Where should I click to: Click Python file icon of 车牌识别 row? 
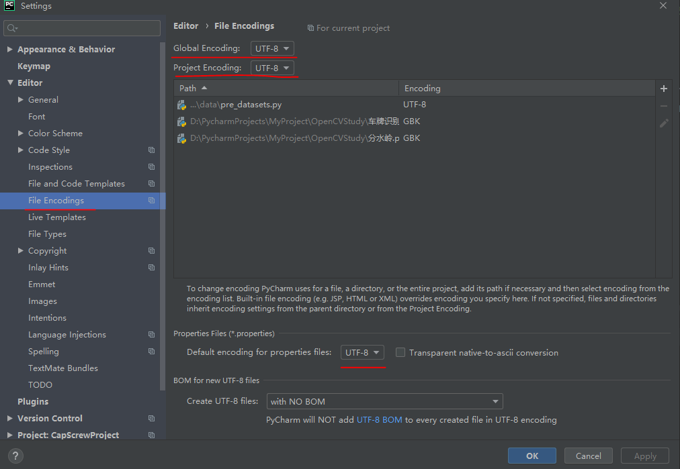click(x=181, y=121)
